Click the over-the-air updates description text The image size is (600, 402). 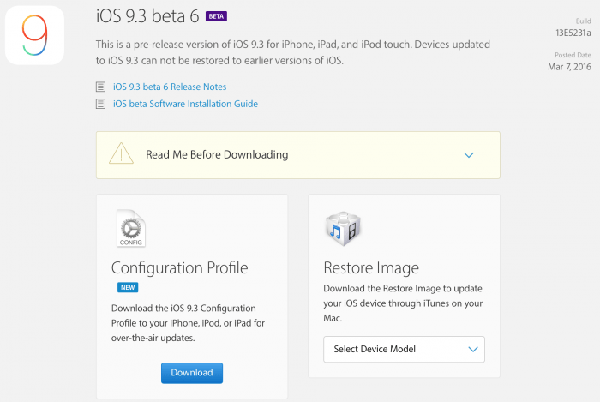pyautogui.click(x=188, y=323)
